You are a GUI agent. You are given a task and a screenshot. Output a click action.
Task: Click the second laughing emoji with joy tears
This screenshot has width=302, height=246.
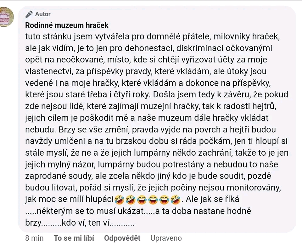pyautogui.click(x=153, y=200)
